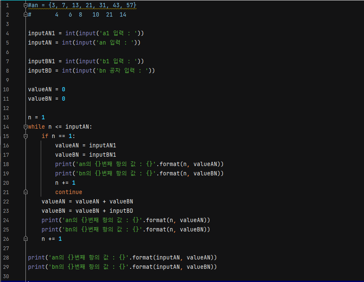The height and width of the screenshot is (282, 364).
Task: Click 'inputBN1' on line 7
Action: coord(42,62)
